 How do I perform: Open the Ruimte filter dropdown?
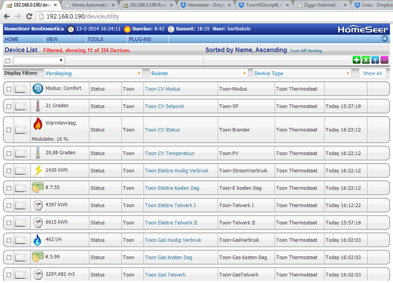tap(199, 73)
